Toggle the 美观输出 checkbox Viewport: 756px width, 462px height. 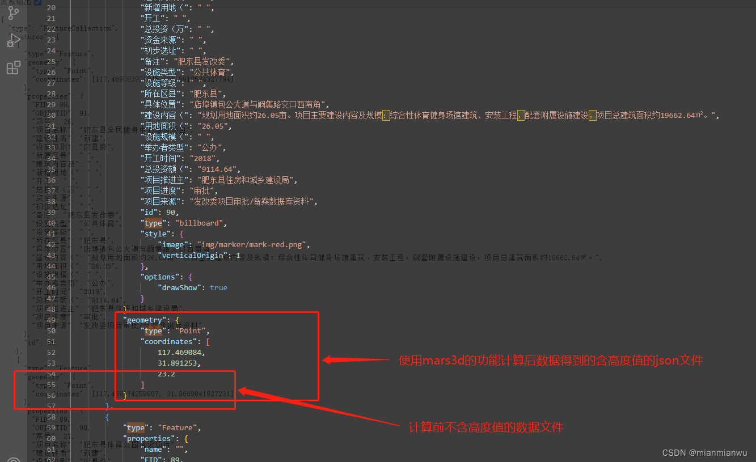(37, 3)
